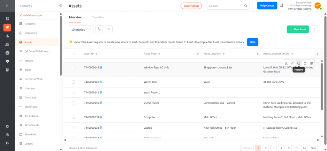This screenshot has height=151, width=327.
Task: Go to page 2 of results
Action: click(x=266, y=148)
